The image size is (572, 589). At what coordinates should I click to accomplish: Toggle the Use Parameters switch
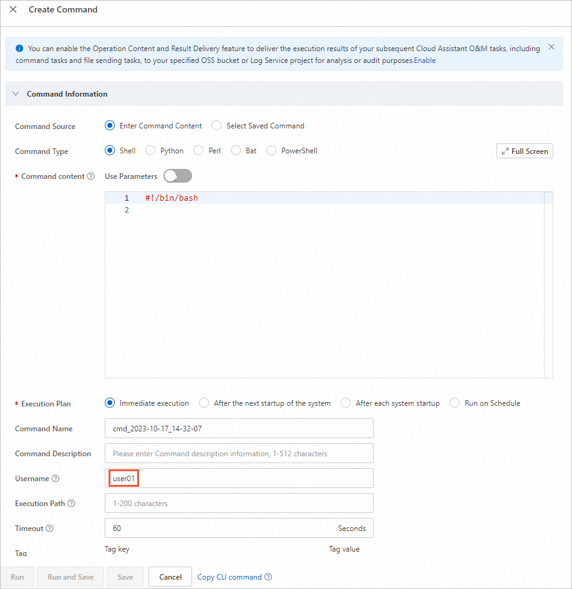178,176
